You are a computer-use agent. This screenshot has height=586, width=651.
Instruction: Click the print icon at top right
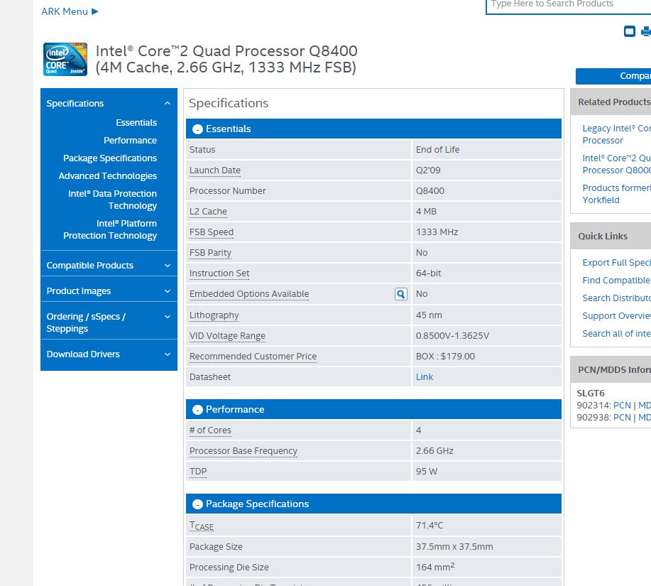[646, 31]
